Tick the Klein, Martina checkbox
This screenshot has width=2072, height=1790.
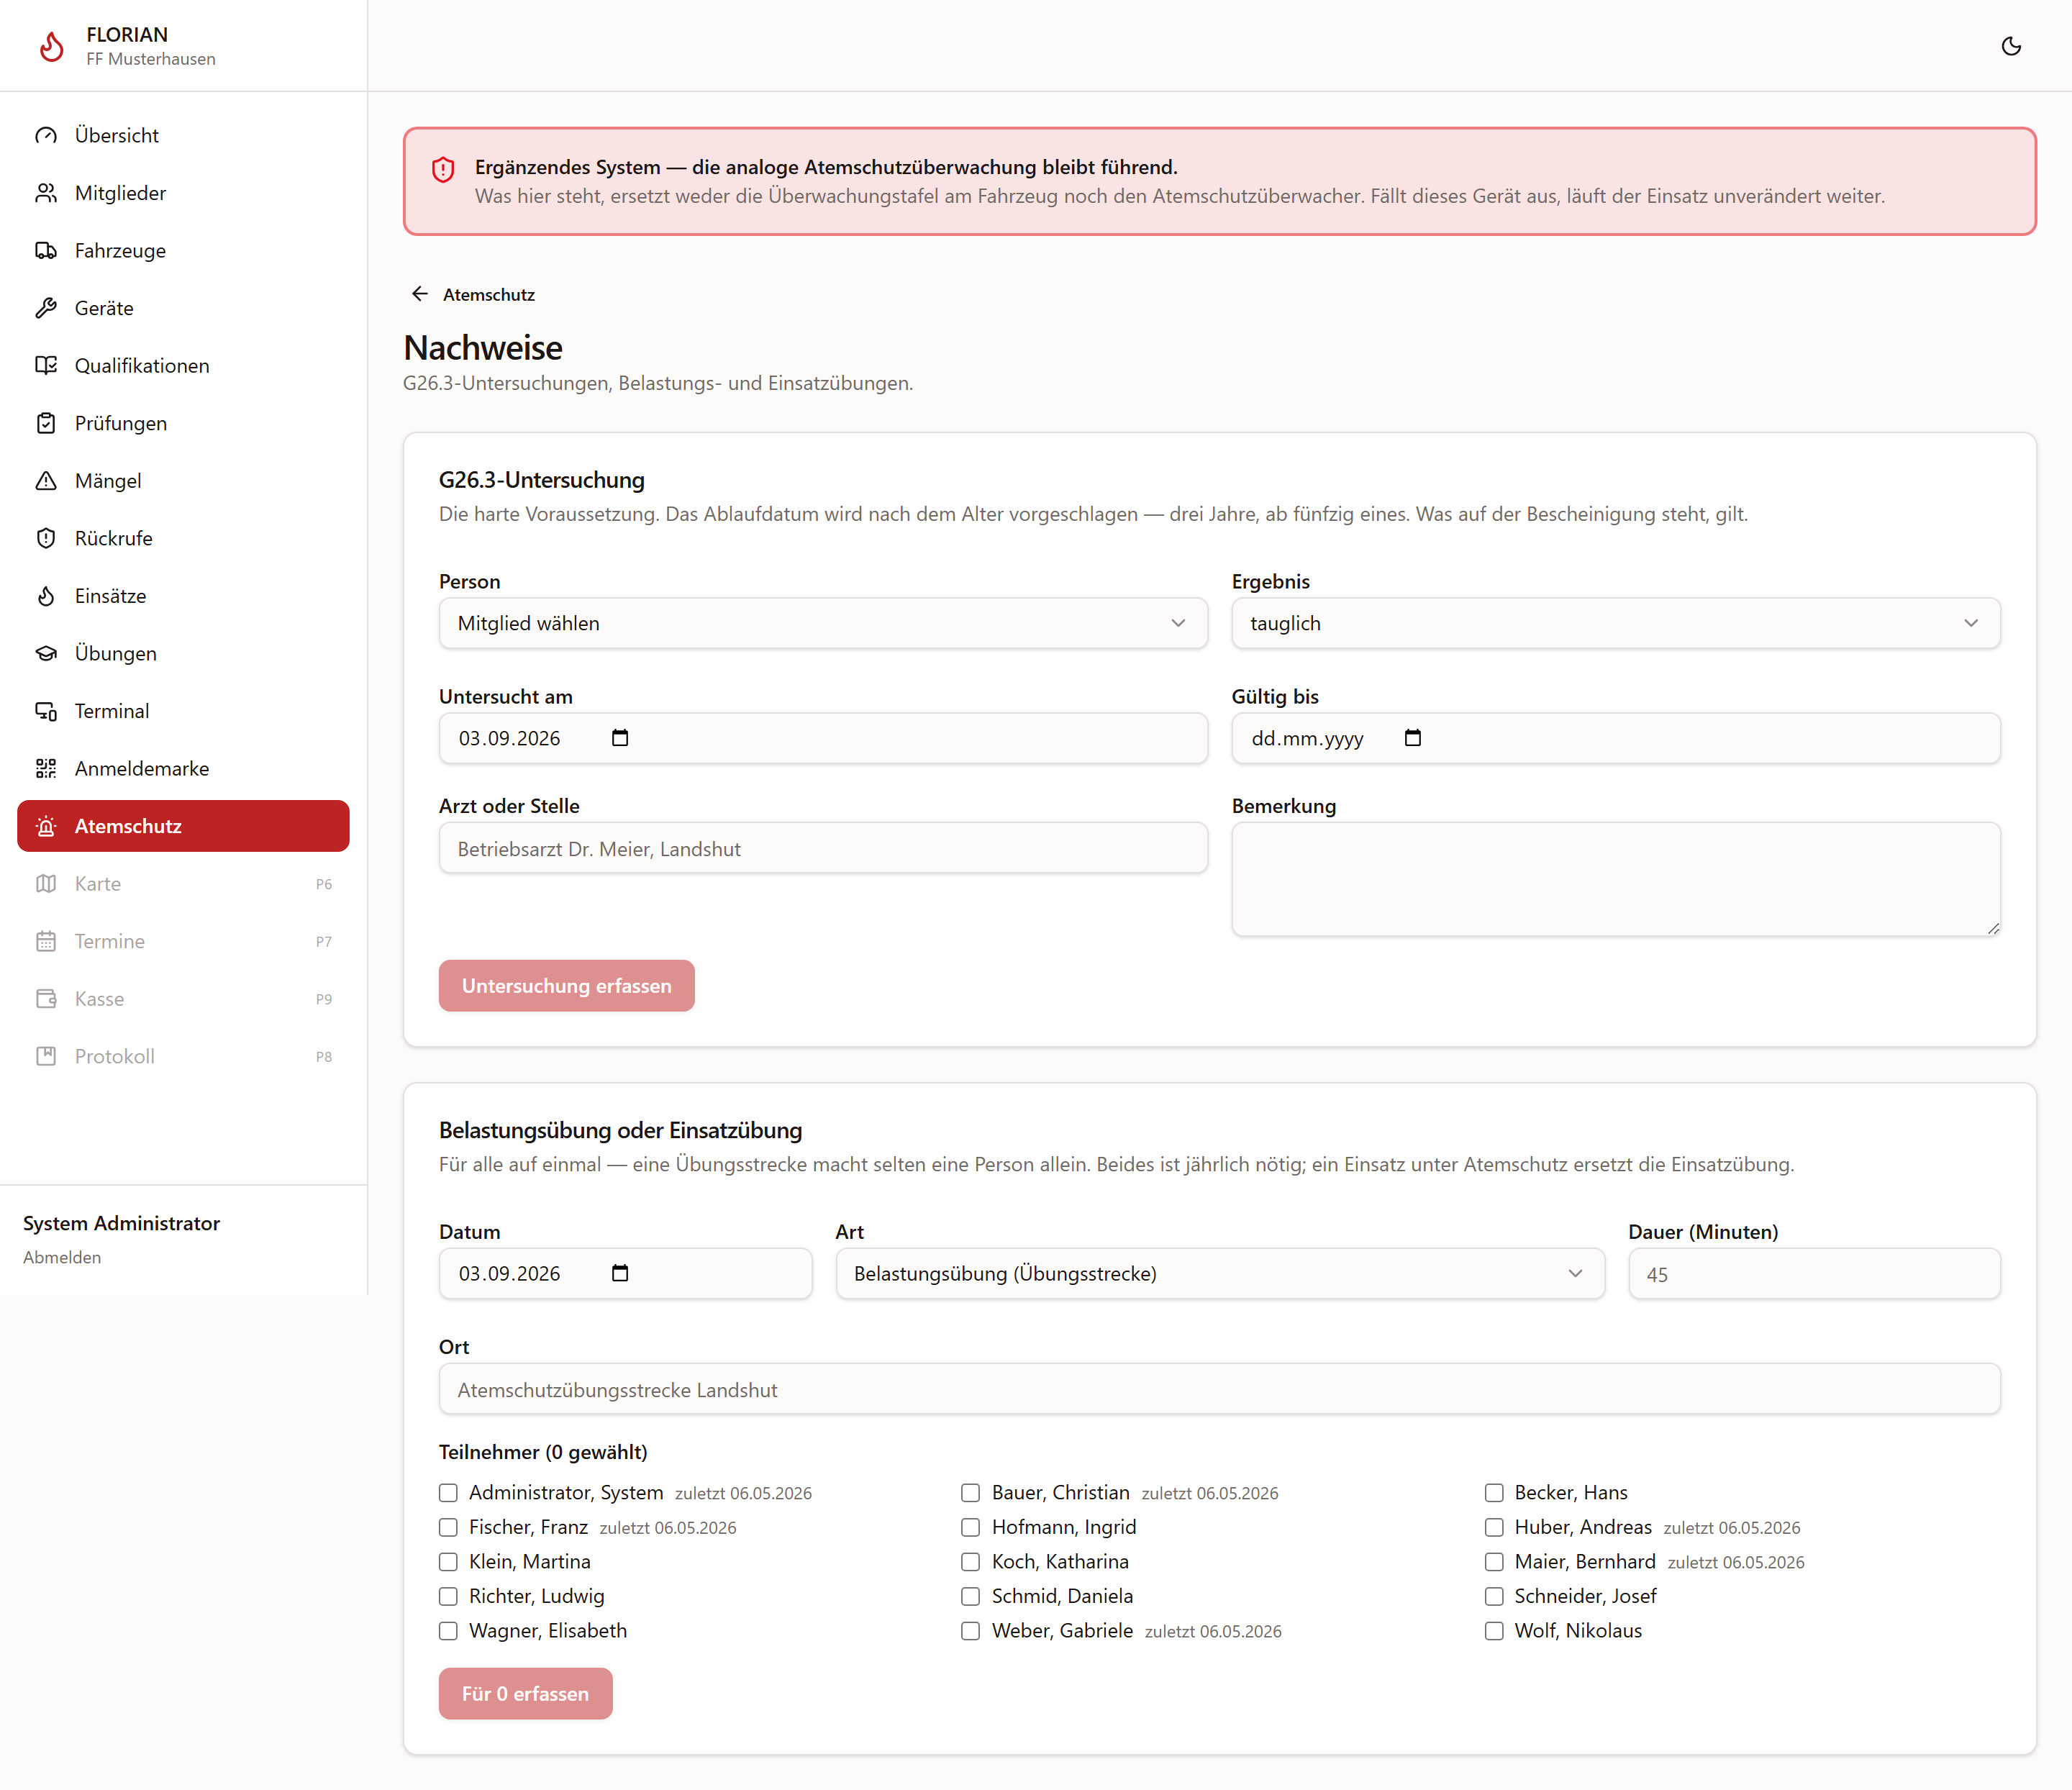point(448,1562)
